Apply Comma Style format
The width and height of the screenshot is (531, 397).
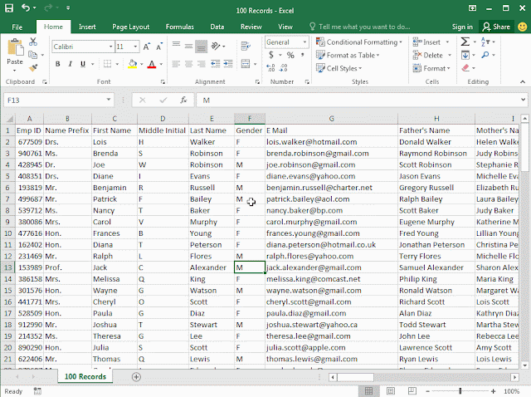302,55
